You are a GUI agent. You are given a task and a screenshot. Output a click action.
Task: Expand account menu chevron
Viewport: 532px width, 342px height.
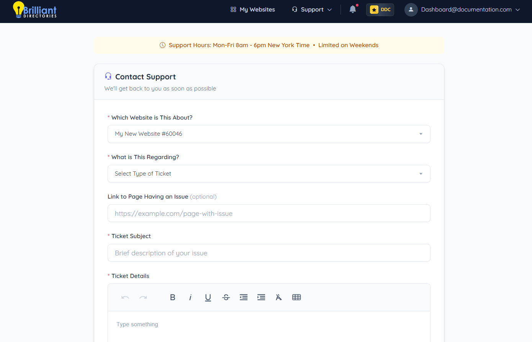[518, 10]
